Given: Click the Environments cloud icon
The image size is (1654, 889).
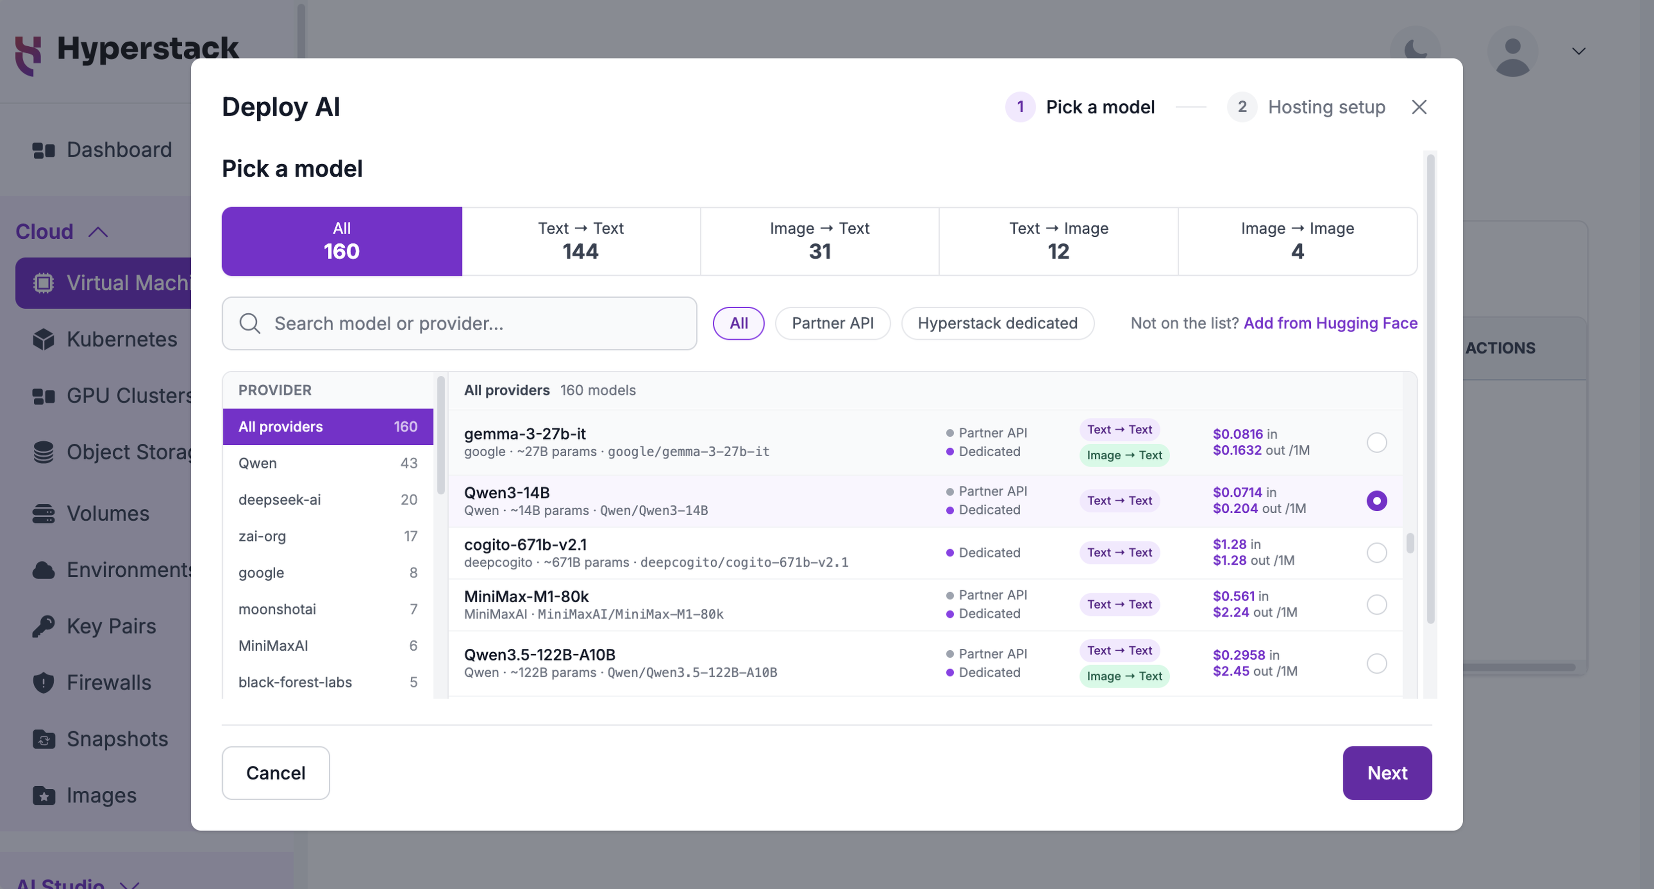Looking at the screenshot, I should (44, 569).
